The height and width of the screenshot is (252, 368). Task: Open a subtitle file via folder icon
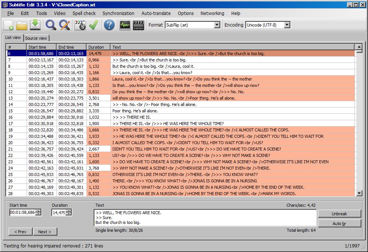point(22,25)
